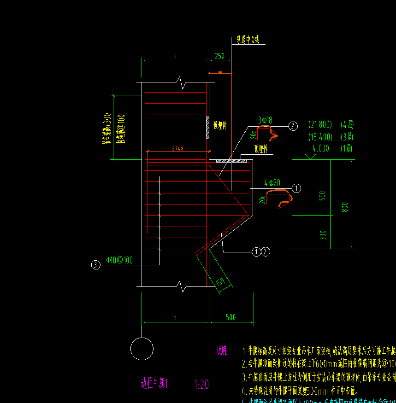
Task: Select the '柱箍筋@100' vertical text
Action: coord(121,129)
